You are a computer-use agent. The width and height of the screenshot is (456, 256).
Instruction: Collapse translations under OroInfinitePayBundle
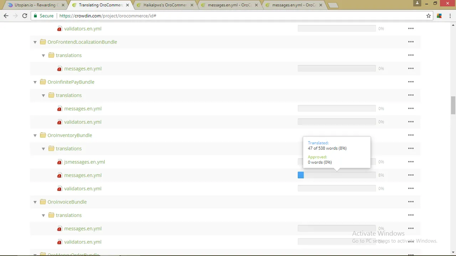(x=43, y=96)
